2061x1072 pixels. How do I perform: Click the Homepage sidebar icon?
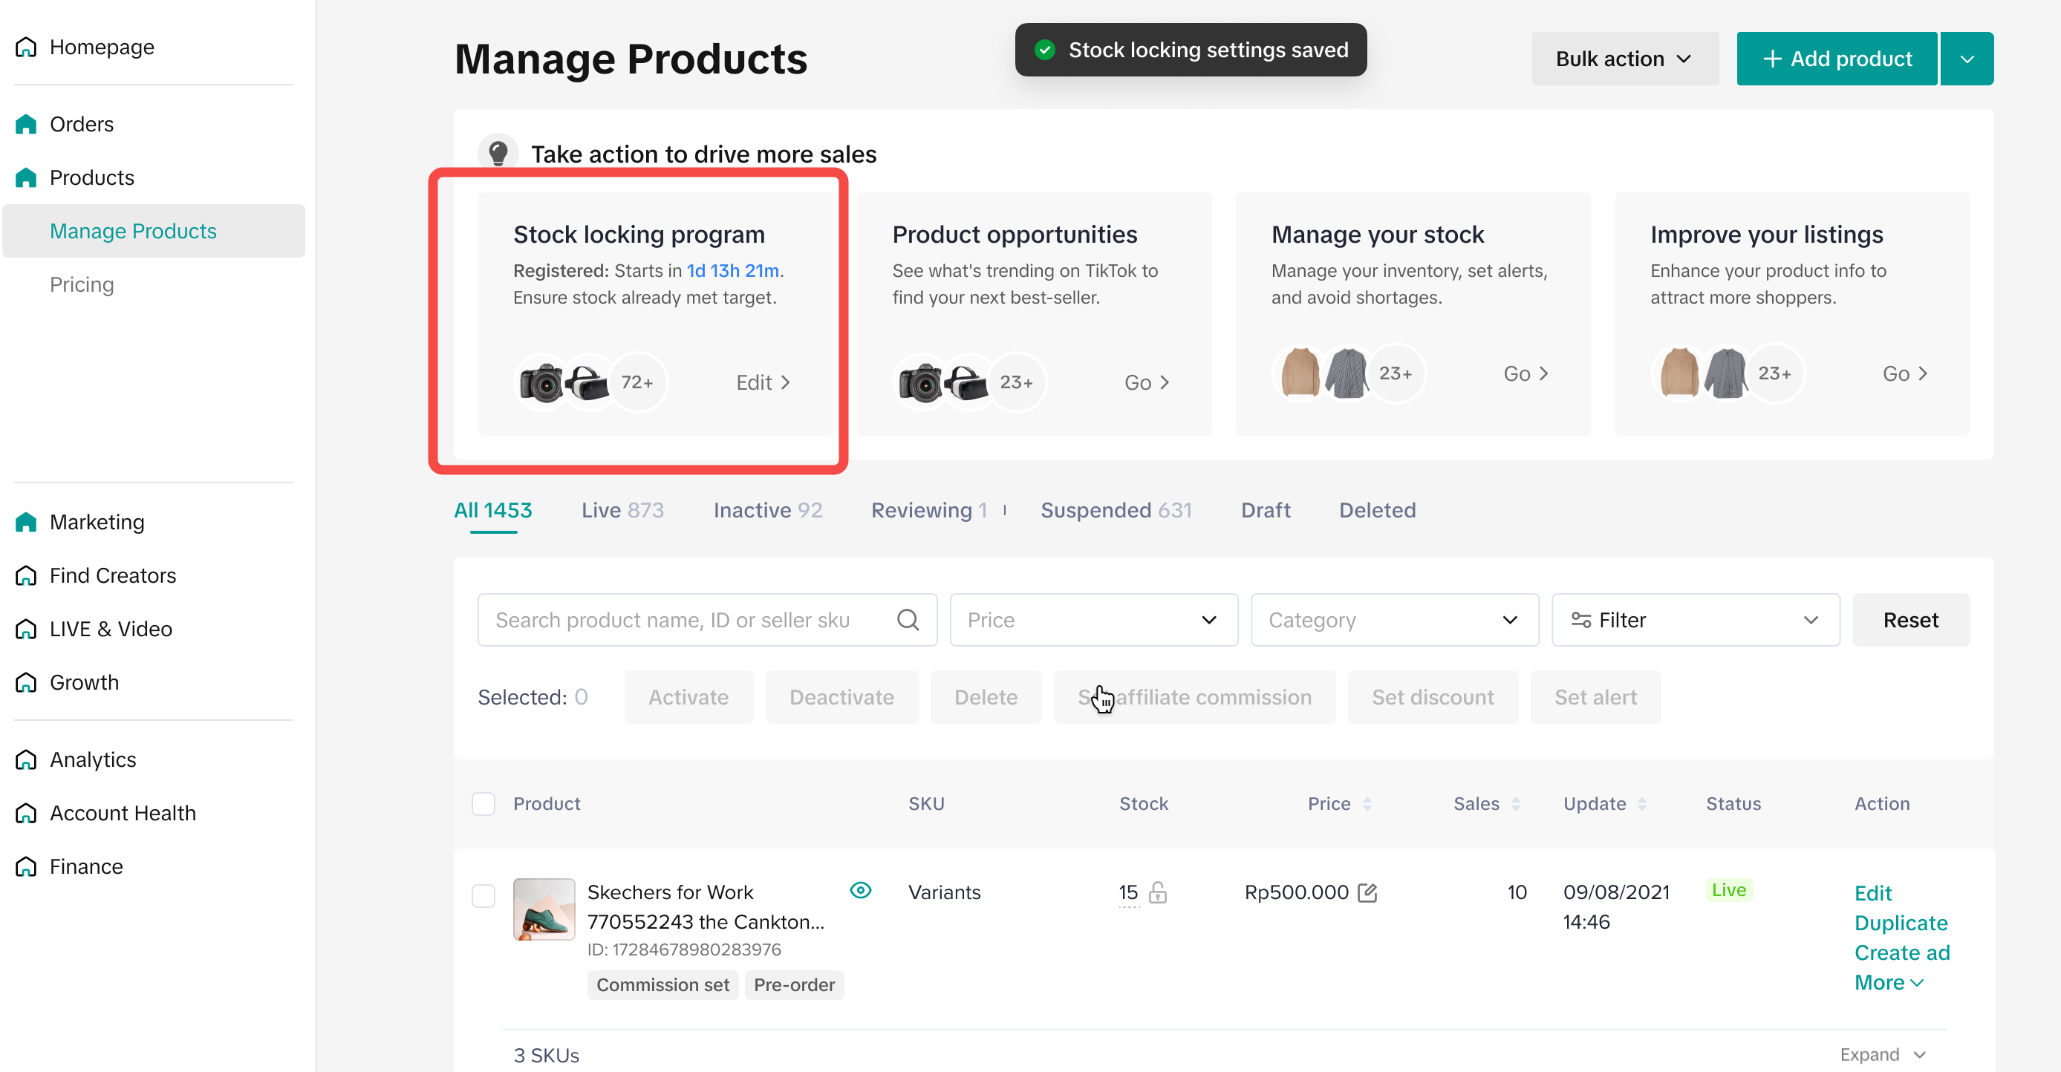25,47
